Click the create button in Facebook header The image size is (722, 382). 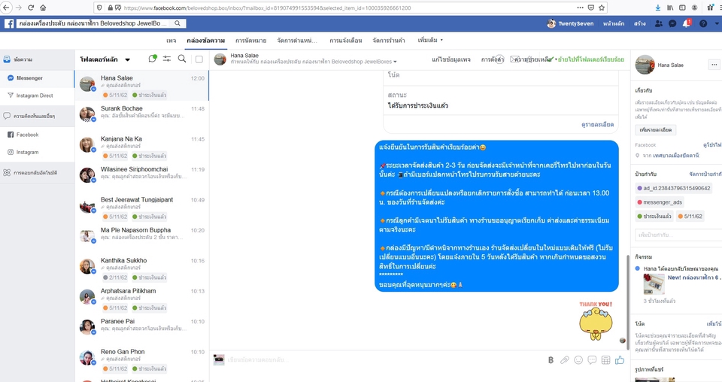(x=639, y=23)
